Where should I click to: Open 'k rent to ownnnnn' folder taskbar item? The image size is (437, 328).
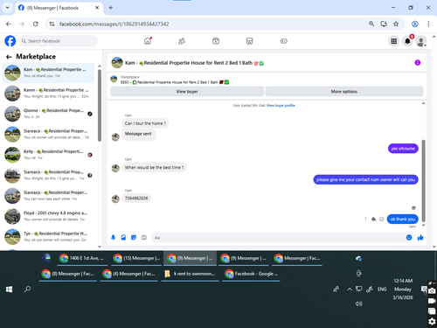(x=190, y=274)
